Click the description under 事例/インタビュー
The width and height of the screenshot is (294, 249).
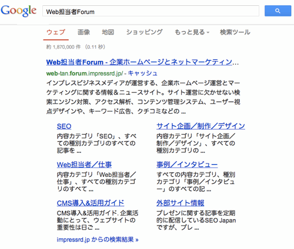196,182
